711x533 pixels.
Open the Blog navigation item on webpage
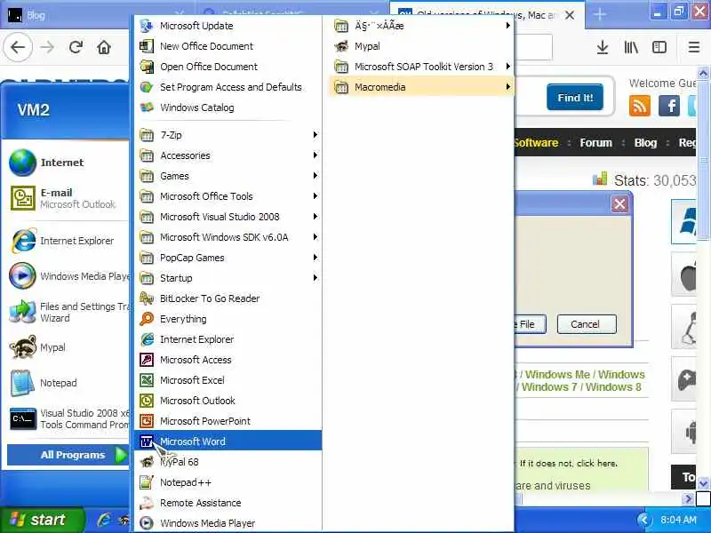click(x=645, y=143)
